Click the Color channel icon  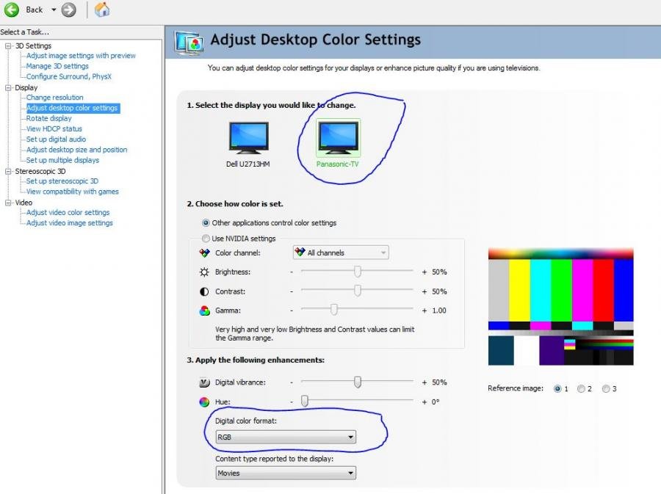204,253
